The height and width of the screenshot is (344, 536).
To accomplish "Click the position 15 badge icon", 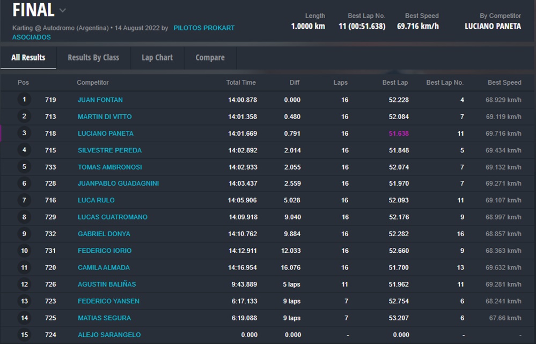I will [x=24, y=335].
